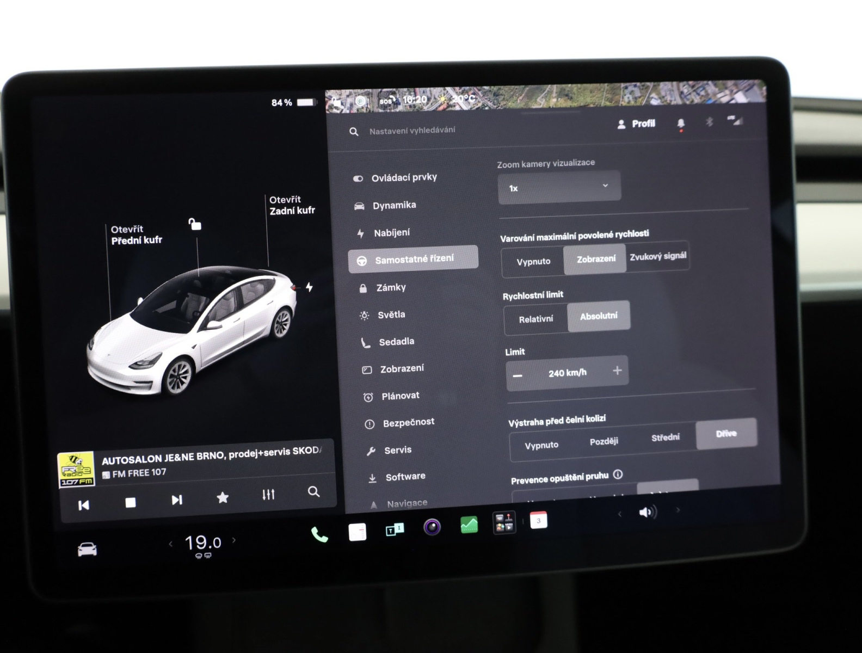Raise cabin temperature with right chevron

[235, 540]
